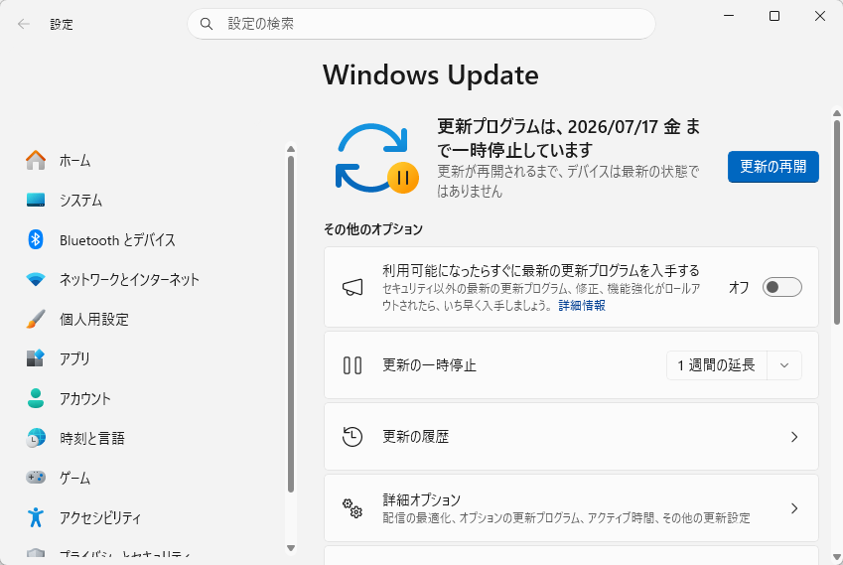Click the ゲーム controller icon
This screenshot has width=843, height=565.
(36, 478)
